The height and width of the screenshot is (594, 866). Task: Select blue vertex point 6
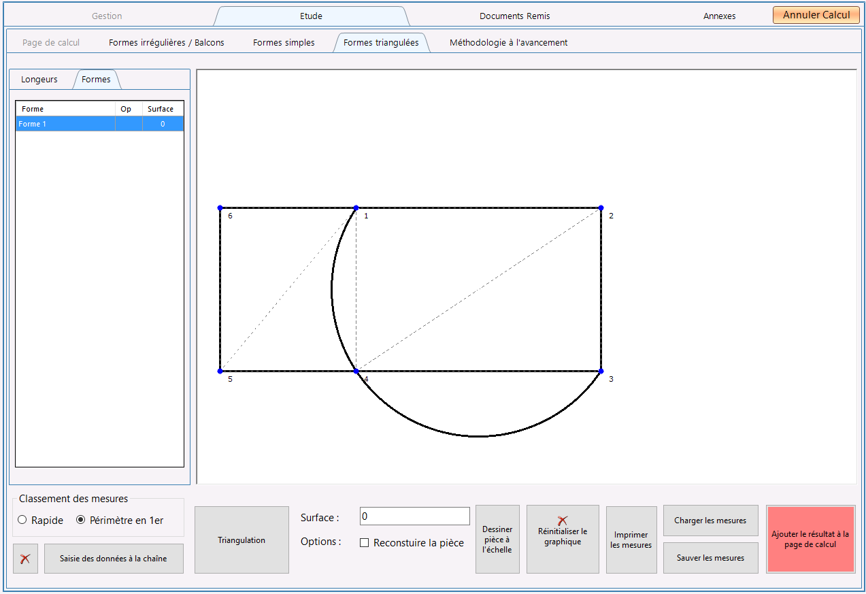point(220,208)
